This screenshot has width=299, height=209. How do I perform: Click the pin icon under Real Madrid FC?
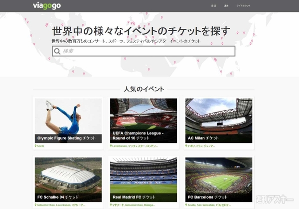[111, 205]
